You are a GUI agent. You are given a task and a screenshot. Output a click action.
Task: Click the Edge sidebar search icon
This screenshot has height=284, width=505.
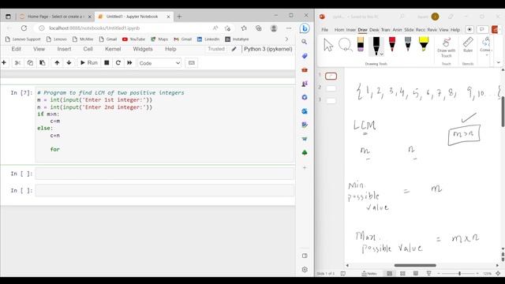305,42
